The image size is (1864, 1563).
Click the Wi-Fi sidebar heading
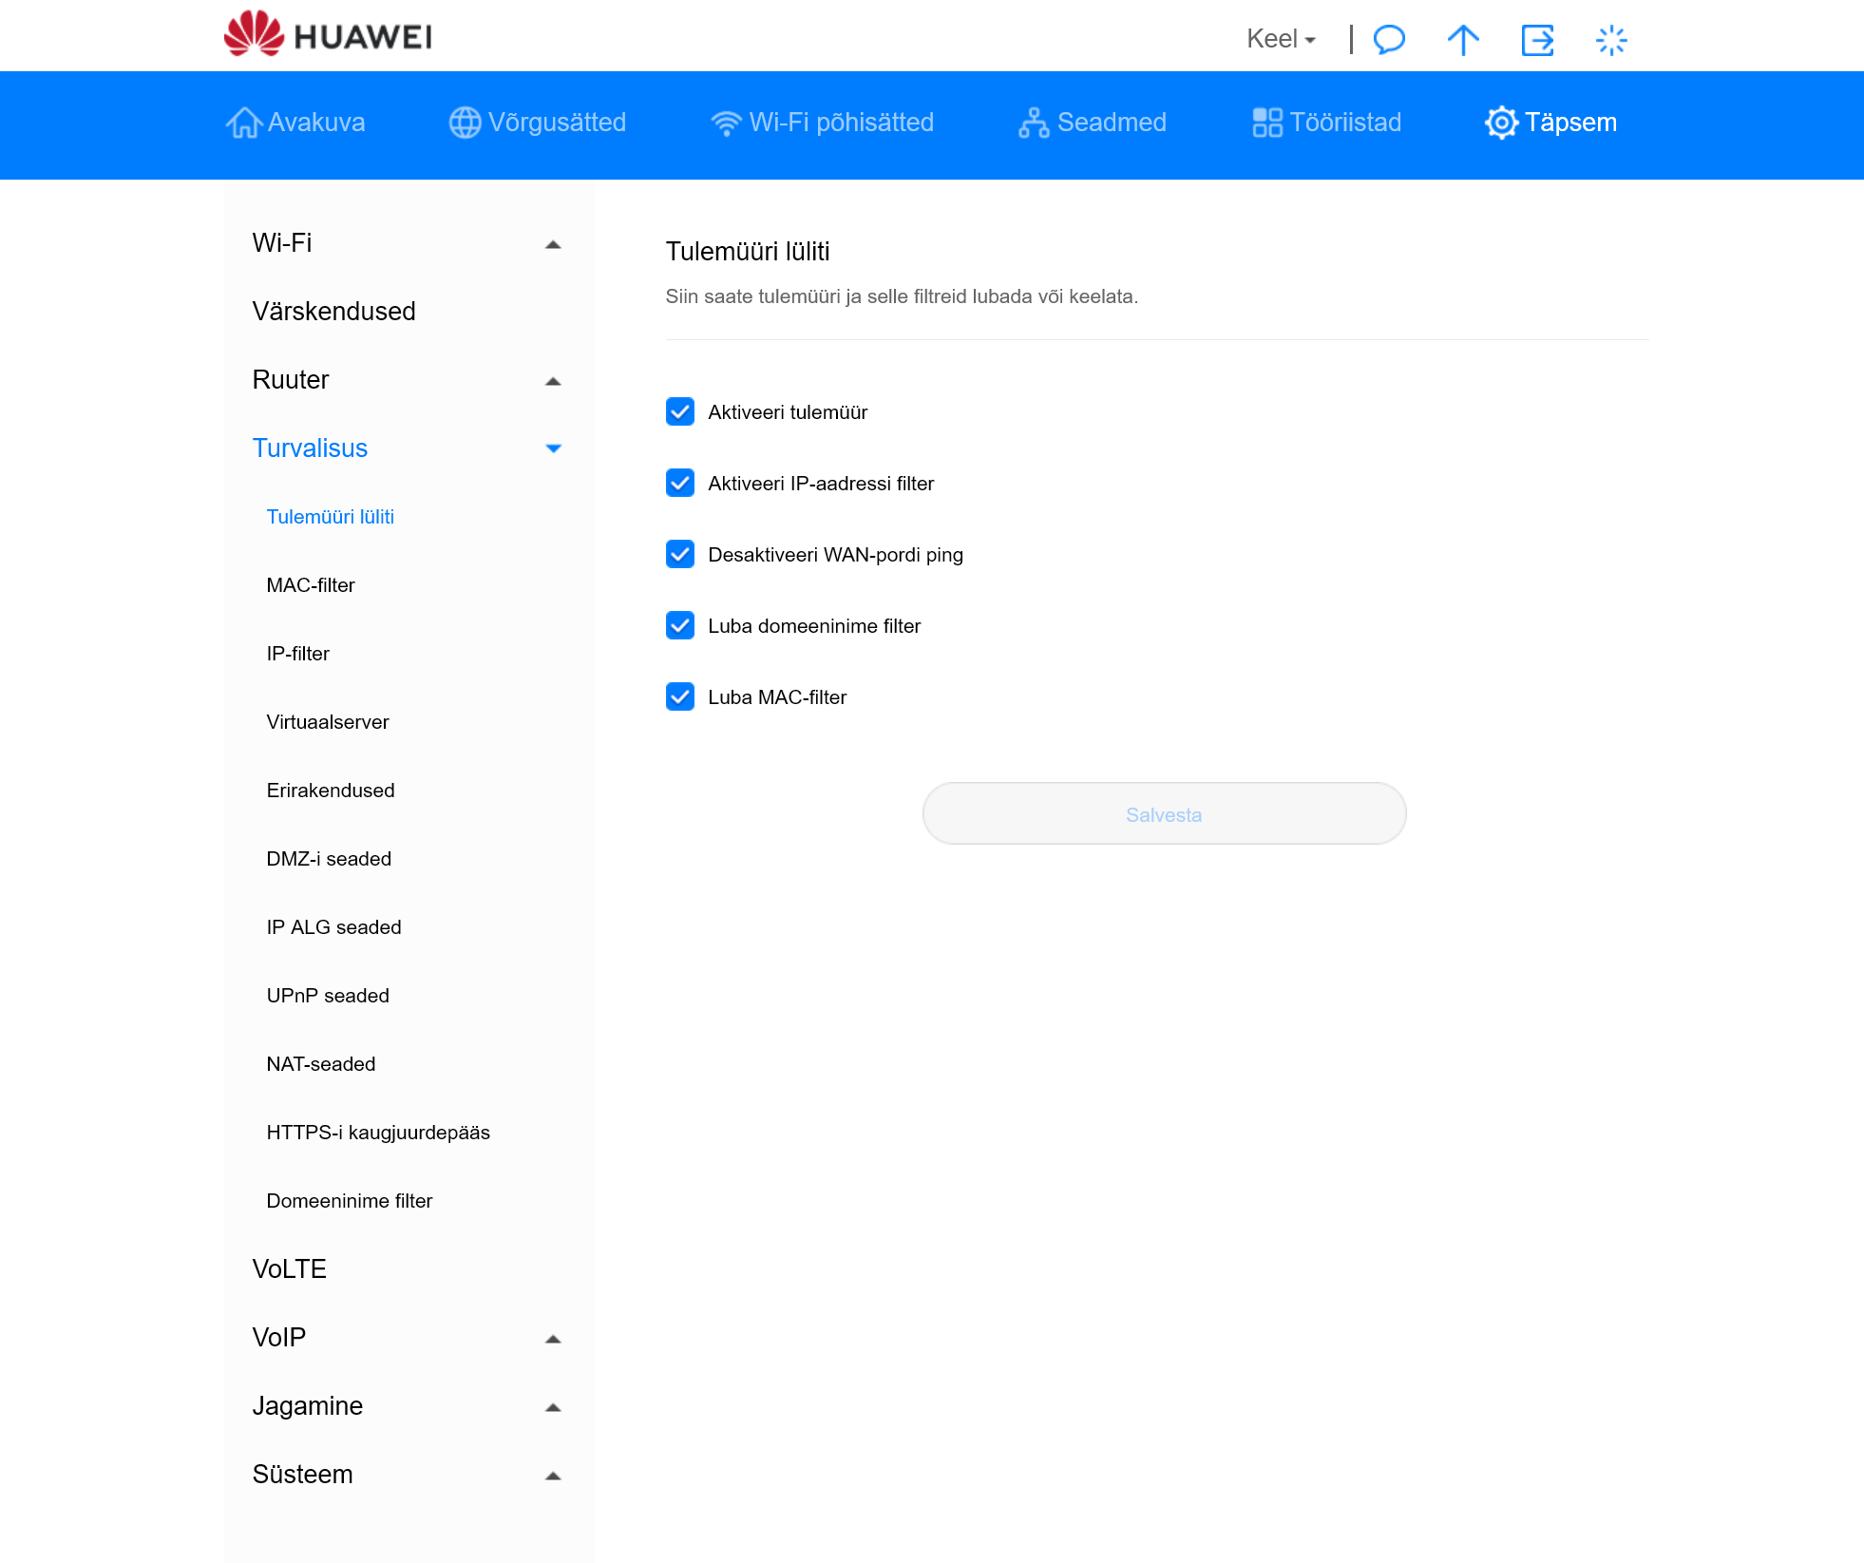coord(282,243)
